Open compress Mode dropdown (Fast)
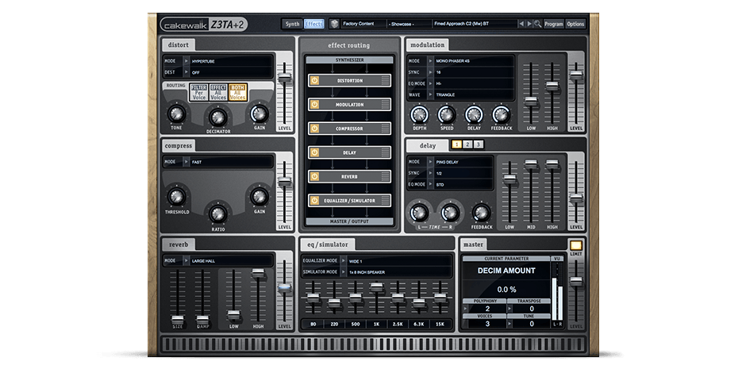This screenshot has width=746, height=373. [218, 162]
